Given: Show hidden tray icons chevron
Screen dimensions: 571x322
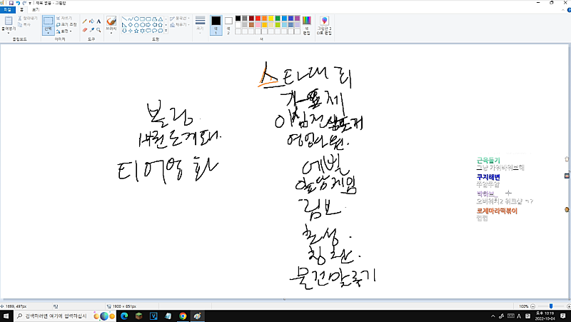Looking at the screenshot, I should click(x=493, y=316).
